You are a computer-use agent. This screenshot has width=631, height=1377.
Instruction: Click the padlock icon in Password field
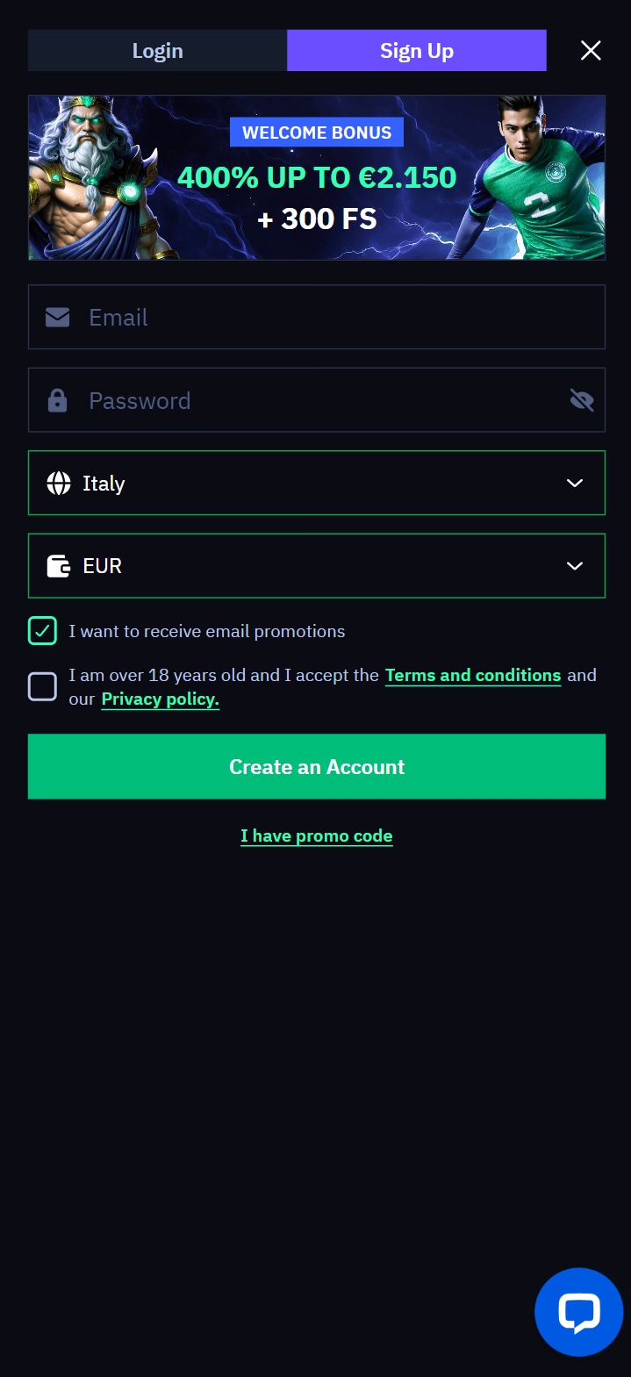tap(58, 401)
